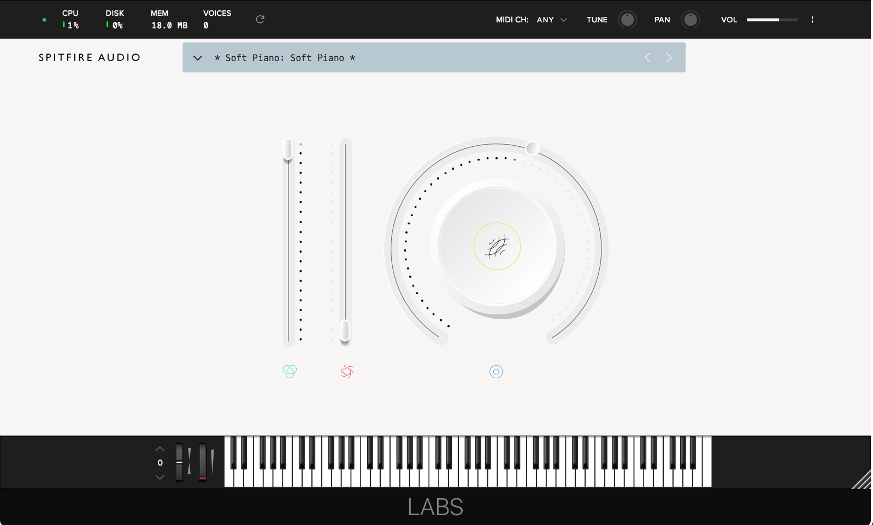Increase octave with the up arrow
Viewport: 873px width, 525px height.
coord(160,449)
